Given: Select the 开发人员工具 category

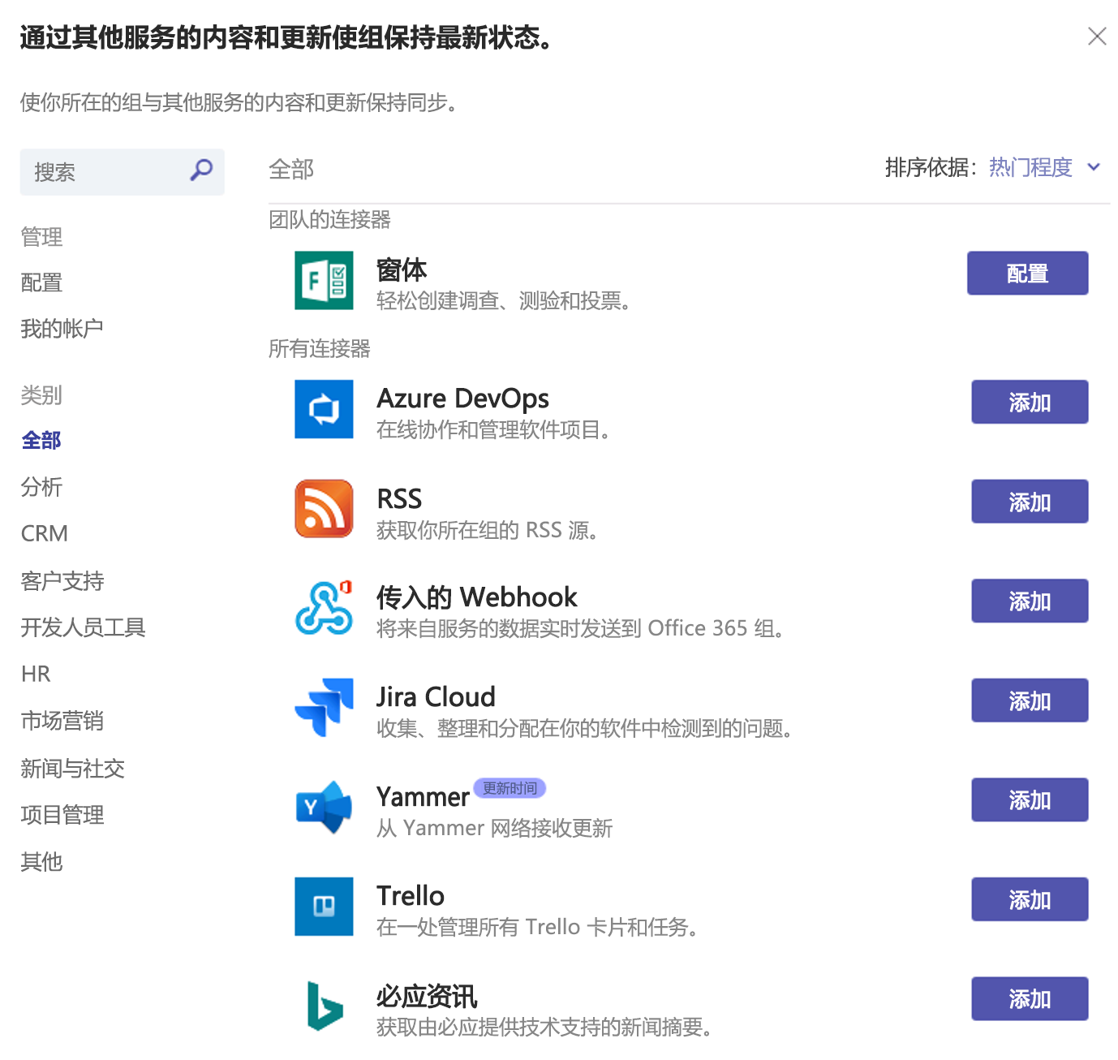Looking at the screenshot, I should coord(83,627).
